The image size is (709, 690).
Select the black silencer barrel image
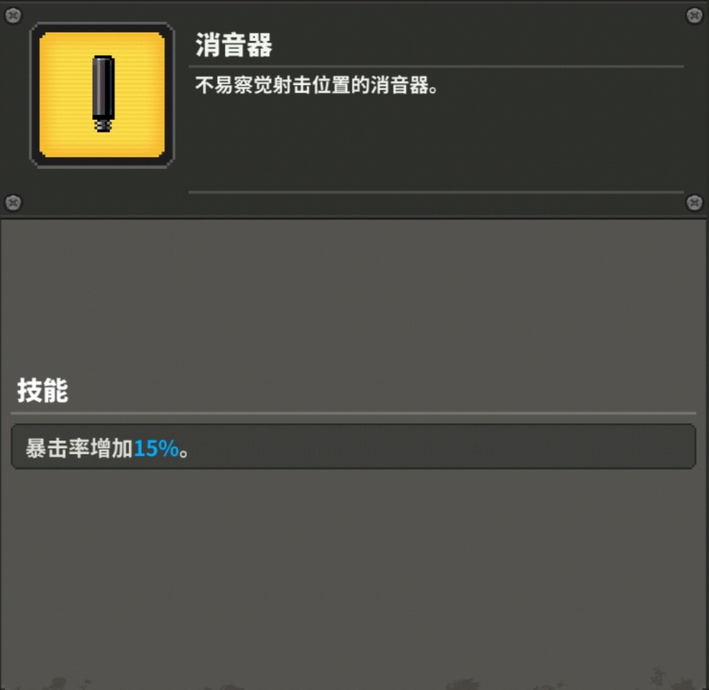[x=104, y=88]
